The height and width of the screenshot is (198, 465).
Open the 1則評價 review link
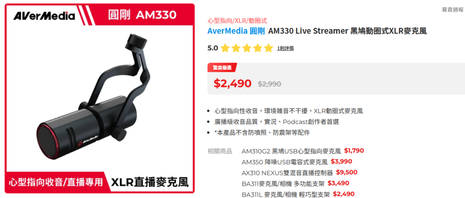(285, 48)
